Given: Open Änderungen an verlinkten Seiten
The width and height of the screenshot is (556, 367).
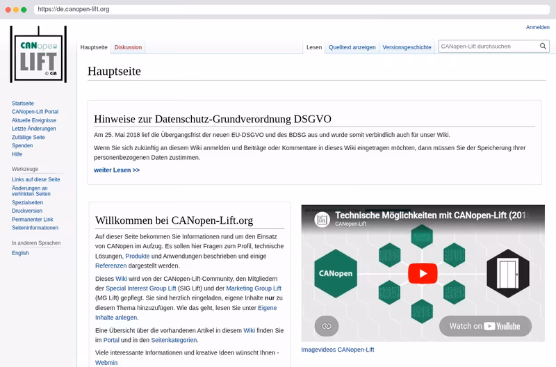Looking at the screenshot, I should pos(31,190).
